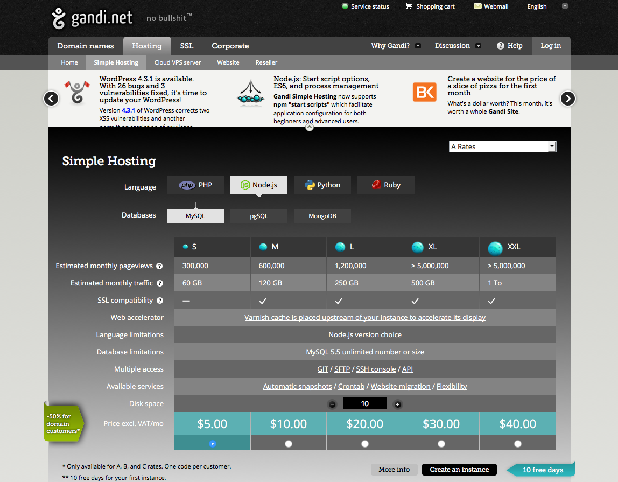This screenshot has width=618, height=482.
Task: Choose Ruby as language
Action: (386, 185)
